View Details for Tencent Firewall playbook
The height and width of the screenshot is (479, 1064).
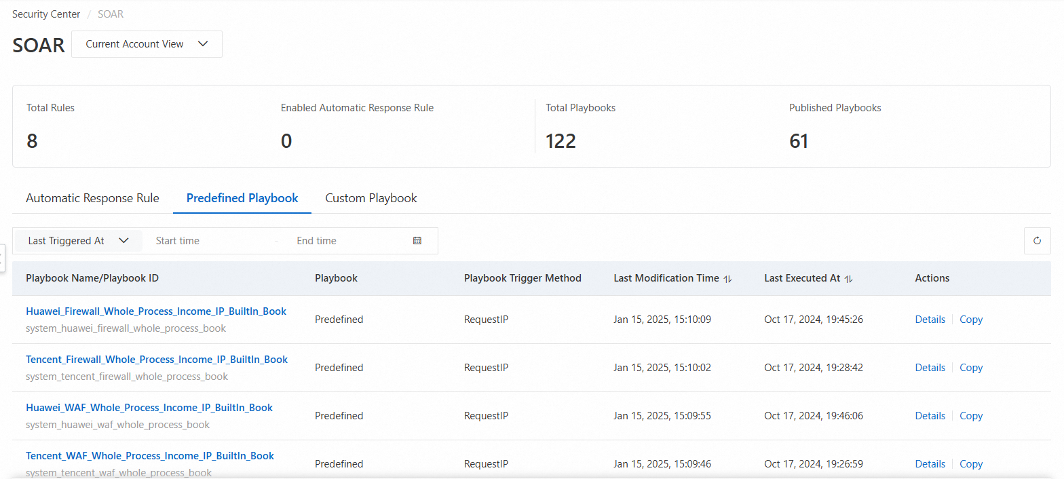pyautogui.click(x=930, y=368)
